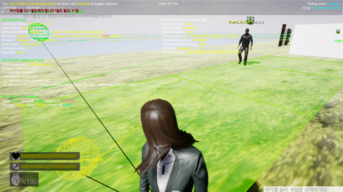343x192 pixels.
Task: Click the flashlight battery progress bar
Action: [49, 167]
